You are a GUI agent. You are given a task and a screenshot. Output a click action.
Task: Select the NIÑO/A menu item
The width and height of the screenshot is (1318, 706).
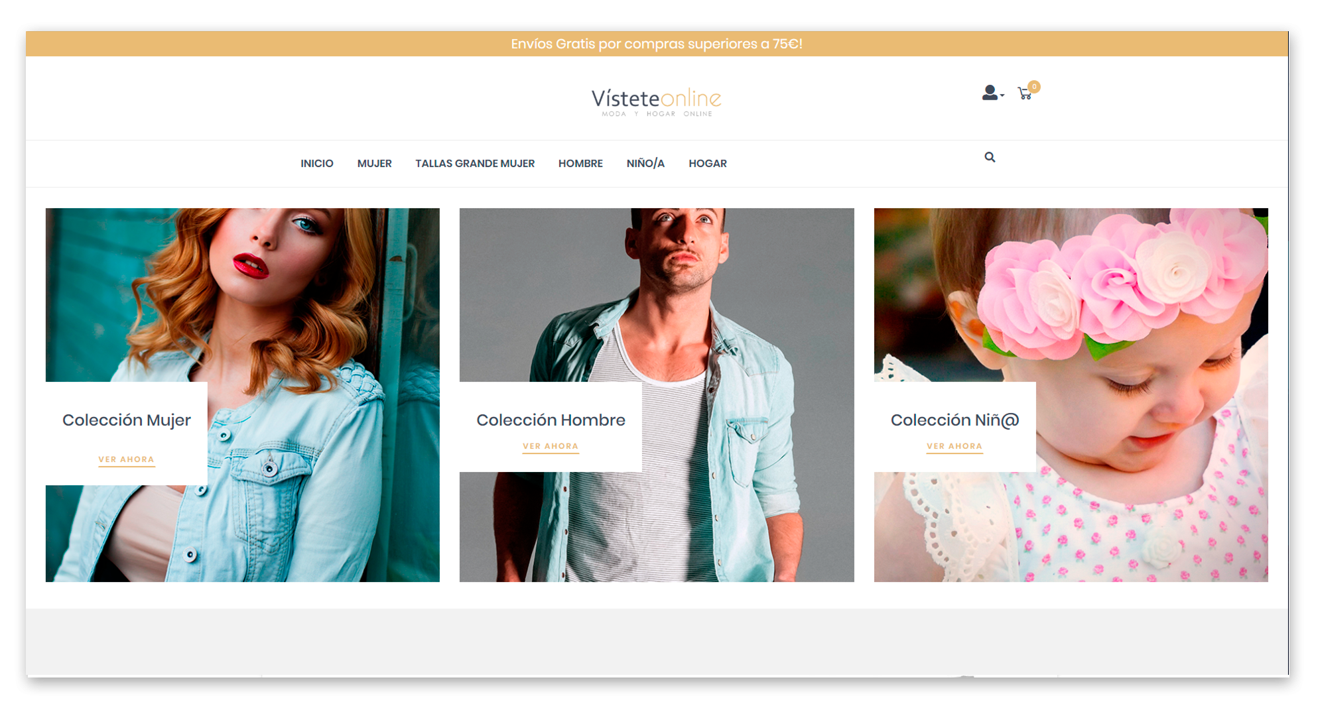(x=645, y=163)
